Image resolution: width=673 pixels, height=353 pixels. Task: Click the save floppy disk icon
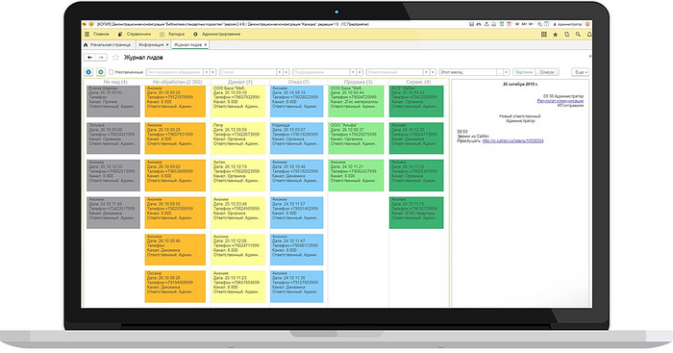tap(472, 24)
